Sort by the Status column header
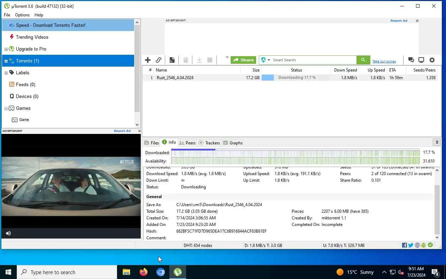 click(x=297, y=70)
